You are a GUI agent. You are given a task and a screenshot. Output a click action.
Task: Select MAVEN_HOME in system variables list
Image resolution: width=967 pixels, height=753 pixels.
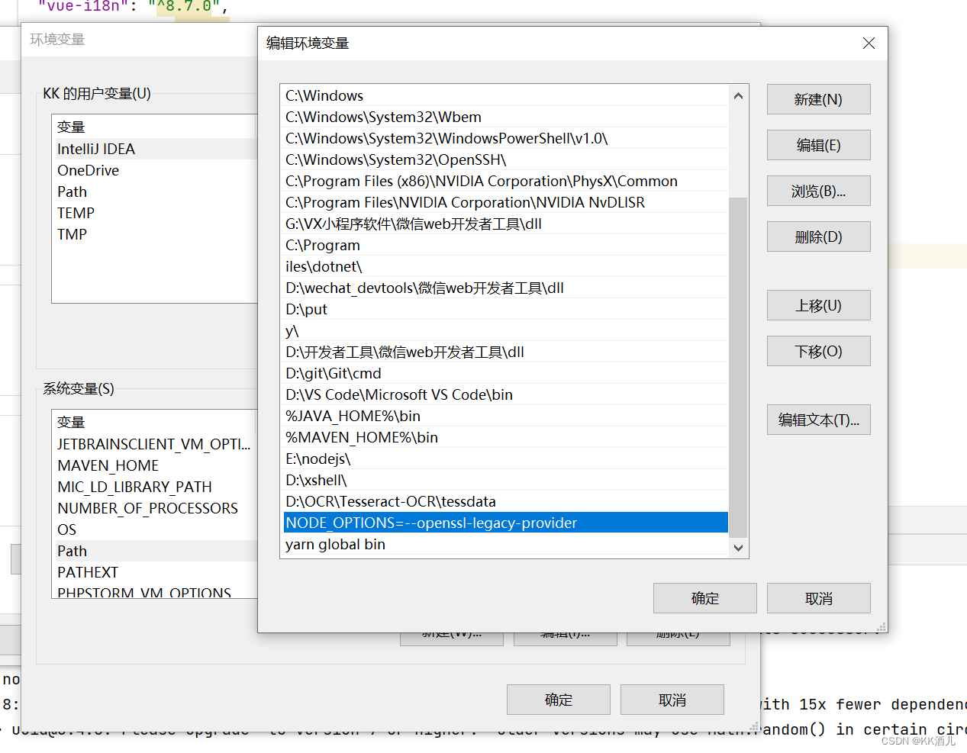[108, 465]
